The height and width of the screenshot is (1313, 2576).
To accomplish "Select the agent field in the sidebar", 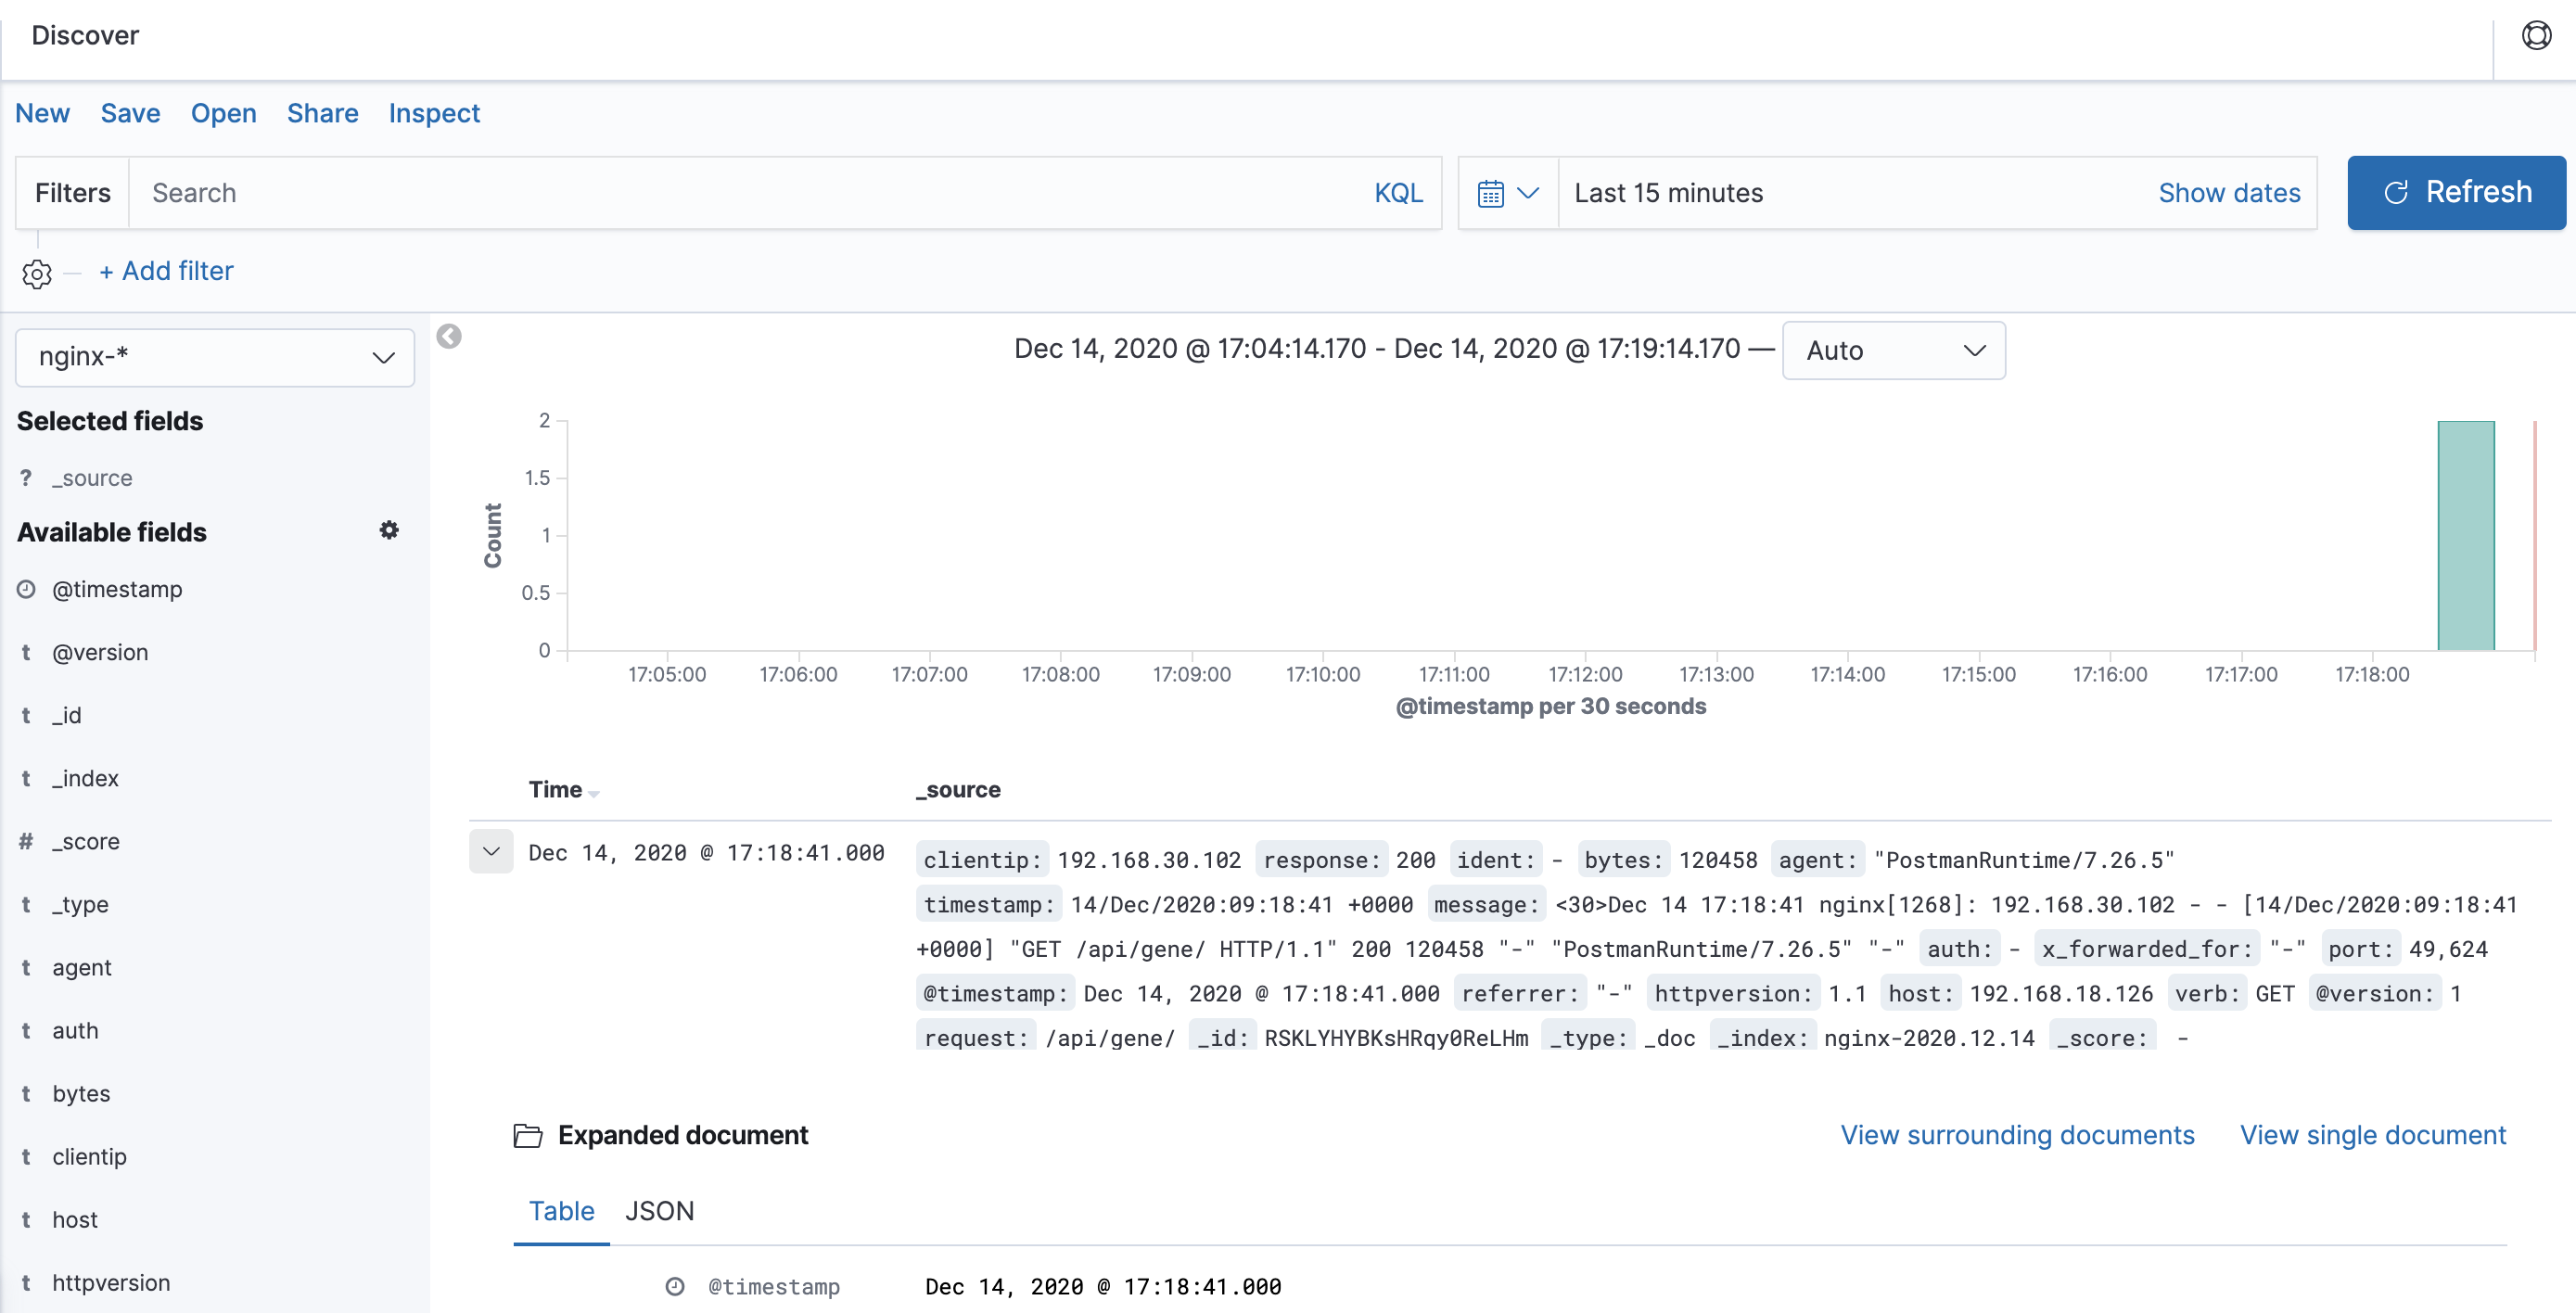I will [x=82, y=967].
